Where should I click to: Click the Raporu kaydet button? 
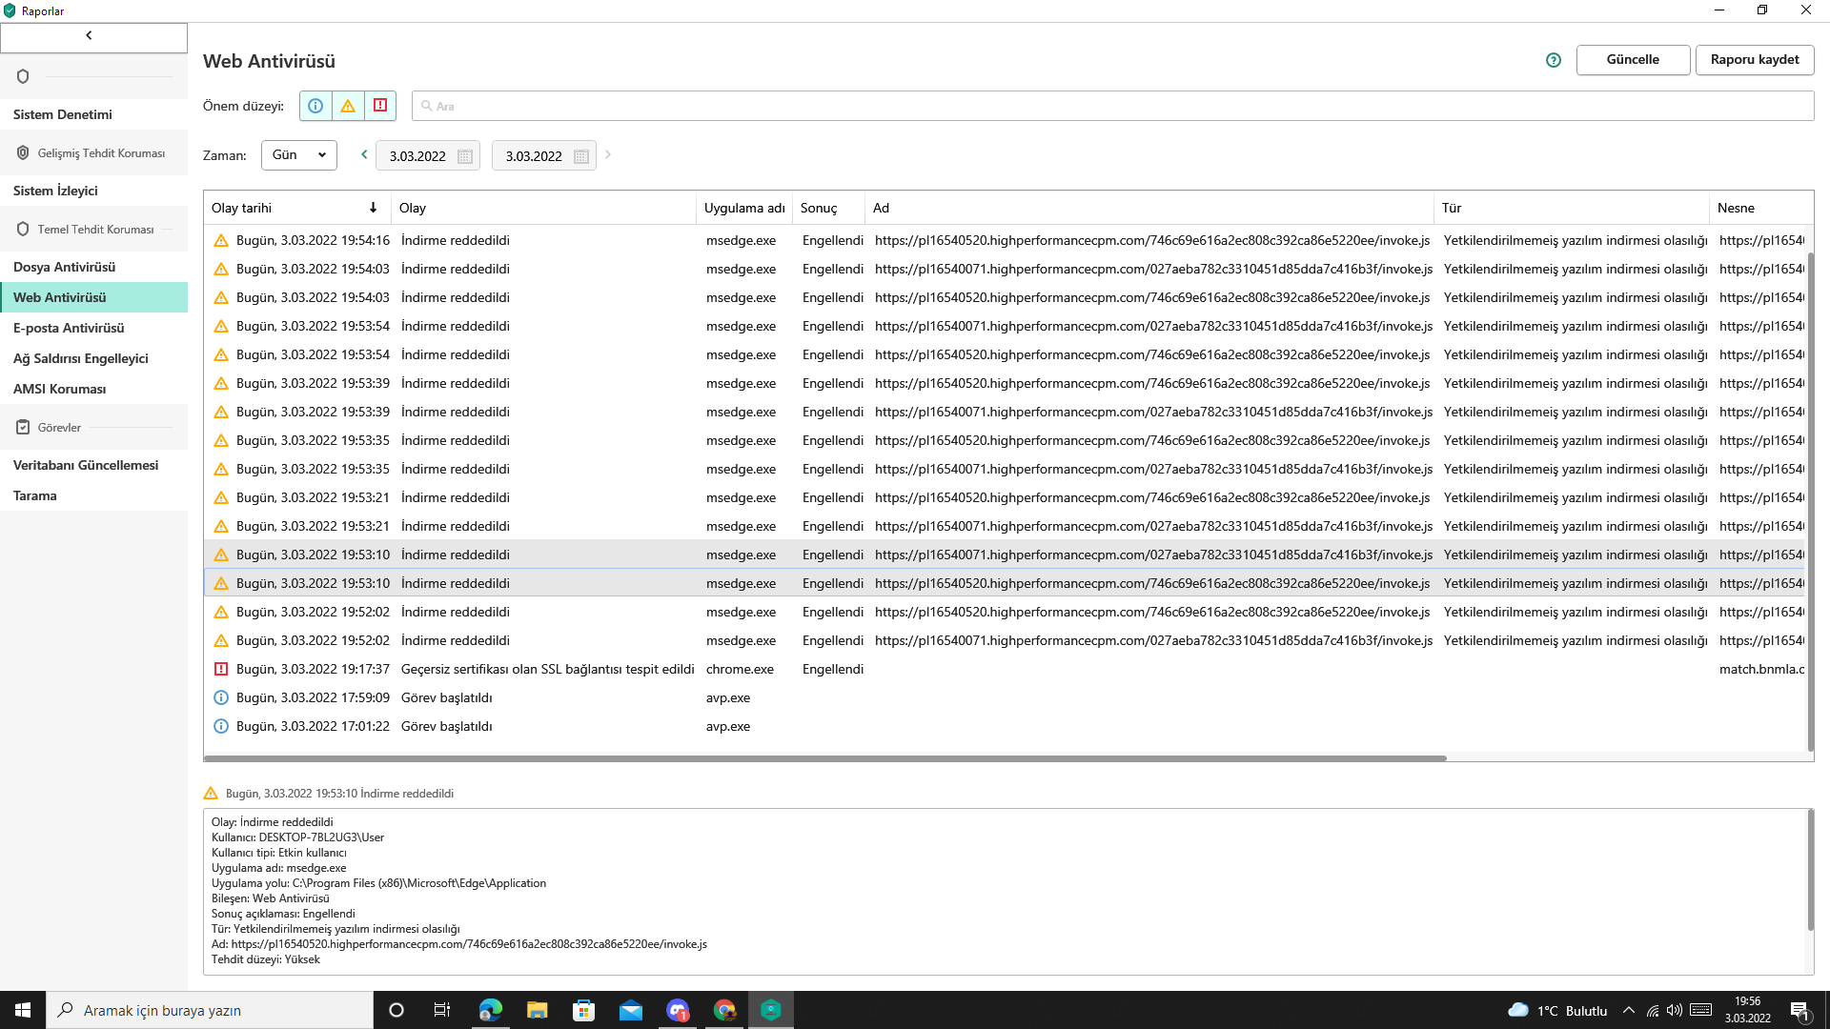coord(1754,59)
